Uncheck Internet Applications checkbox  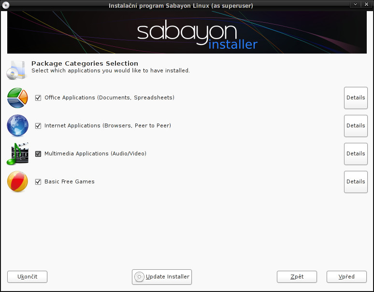[38, 126]
